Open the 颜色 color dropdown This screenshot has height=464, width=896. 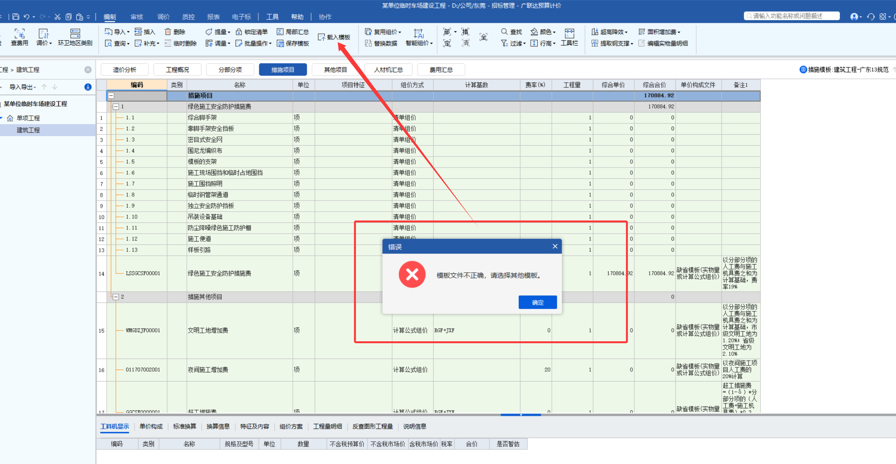point(554,32)
